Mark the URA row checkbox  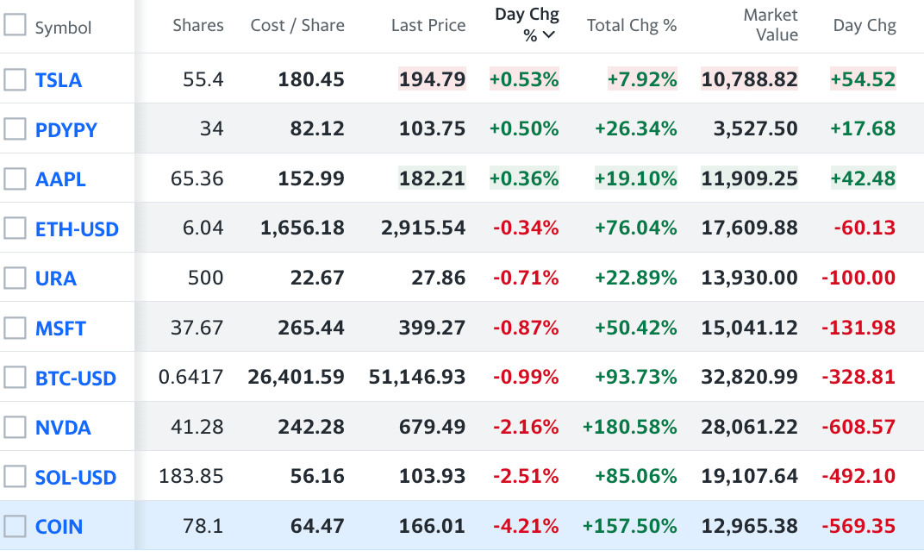(16, 278)
